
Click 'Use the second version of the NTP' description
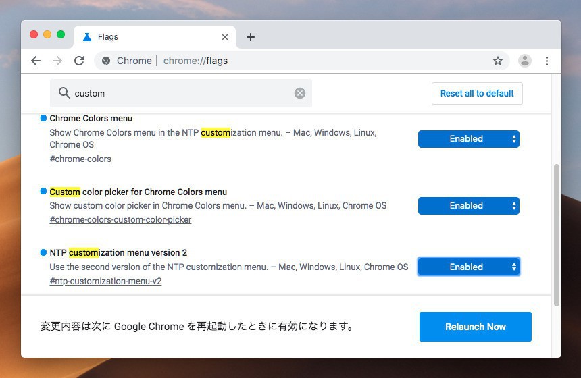[x=228, y=267]
